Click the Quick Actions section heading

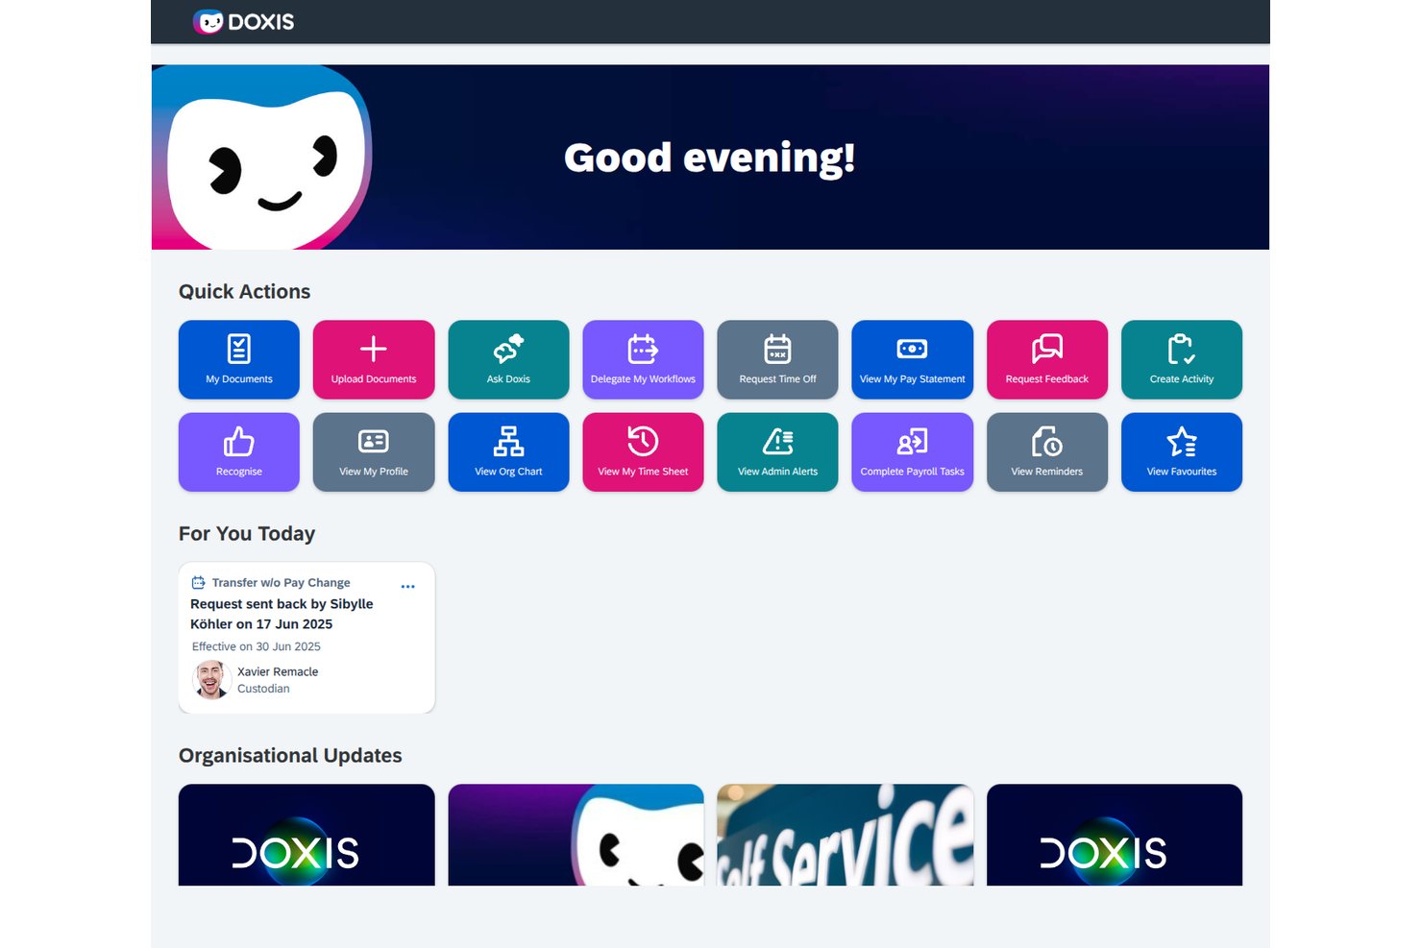pos(245,291)
